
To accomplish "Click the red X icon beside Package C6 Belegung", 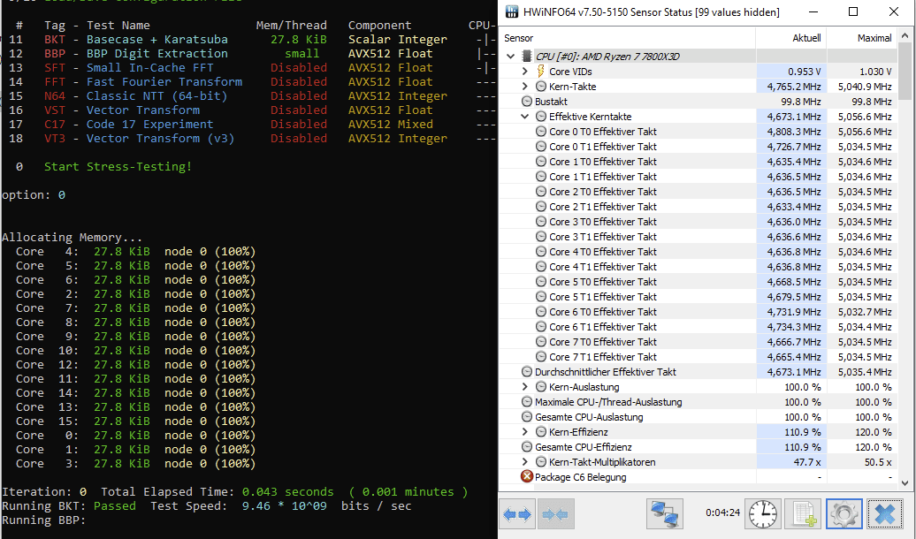I will [x=527, y=476].
